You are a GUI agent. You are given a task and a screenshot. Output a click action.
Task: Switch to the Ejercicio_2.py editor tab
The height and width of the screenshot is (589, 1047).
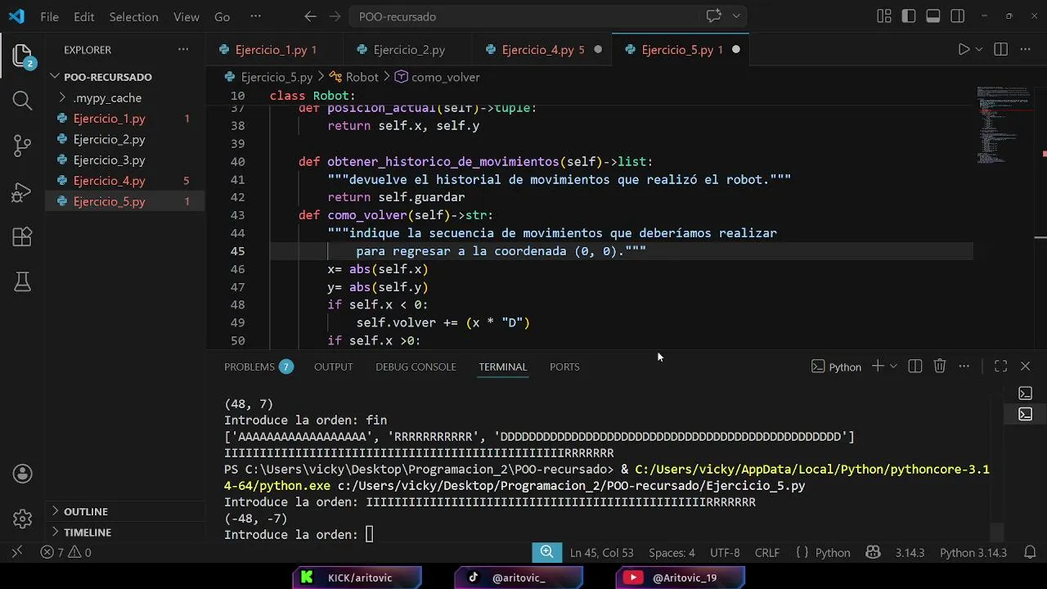pyautogui.click(x=409, y=50)
